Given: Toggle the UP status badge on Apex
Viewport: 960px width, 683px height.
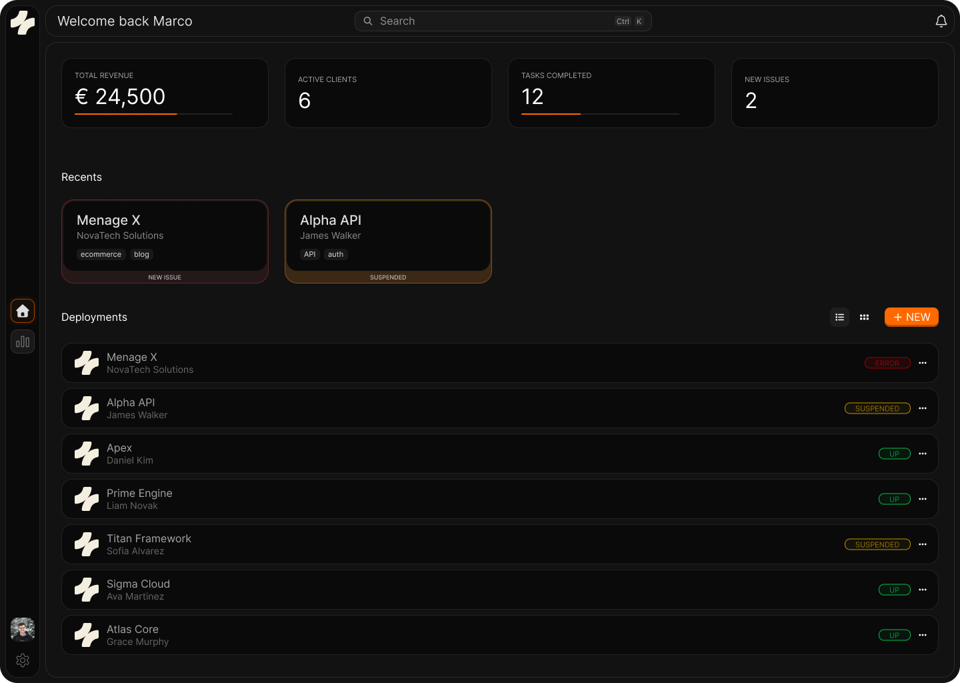Looking at the screenshot, I should 894,453.
